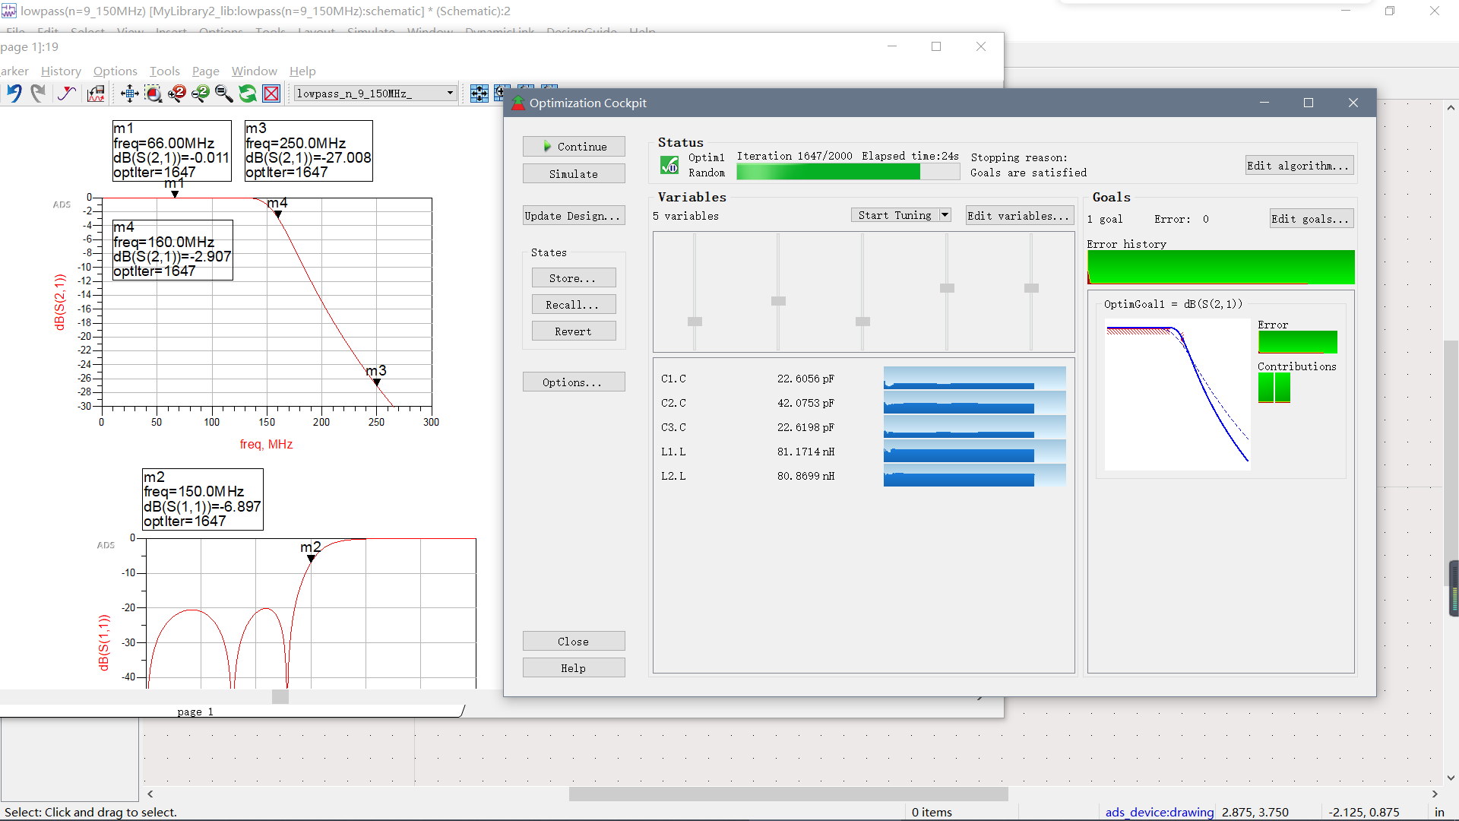Screen dimensions: 1459x821
Task: Select the magnifier zoom tool
Action: [x=224, y=93]
